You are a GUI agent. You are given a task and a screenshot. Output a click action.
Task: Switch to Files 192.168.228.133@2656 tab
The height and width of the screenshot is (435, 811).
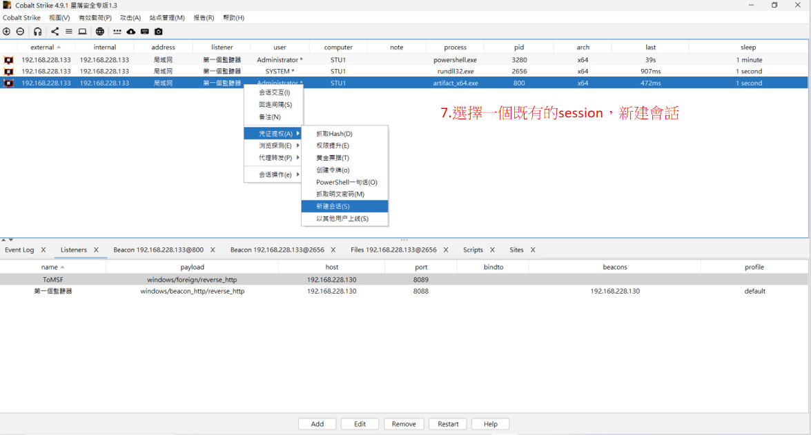(x=393, y=250)
